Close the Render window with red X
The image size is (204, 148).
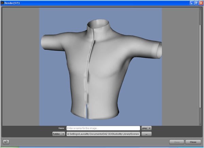[201, 3]
